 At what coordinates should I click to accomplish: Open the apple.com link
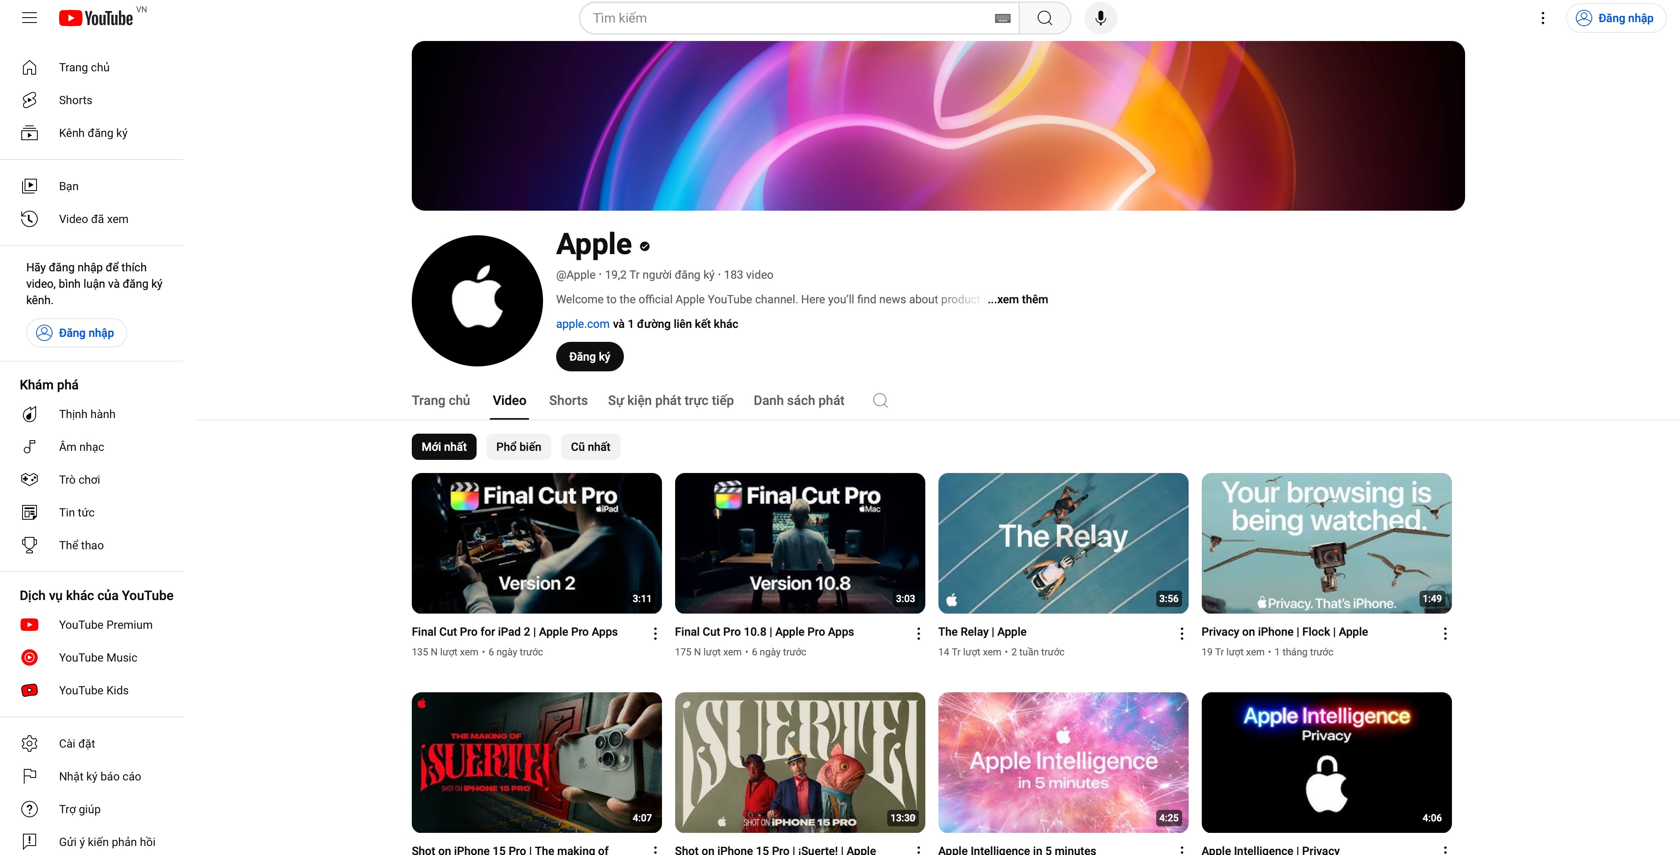coord(582,324)
